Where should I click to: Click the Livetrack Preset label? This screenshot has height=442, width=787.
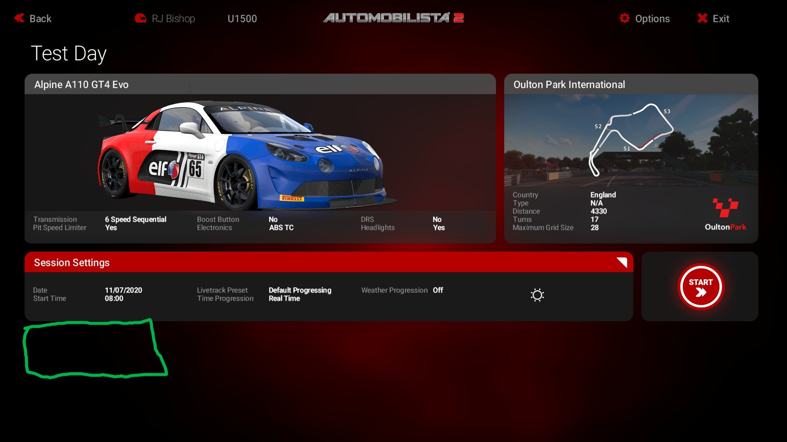(x=222, y=290)
